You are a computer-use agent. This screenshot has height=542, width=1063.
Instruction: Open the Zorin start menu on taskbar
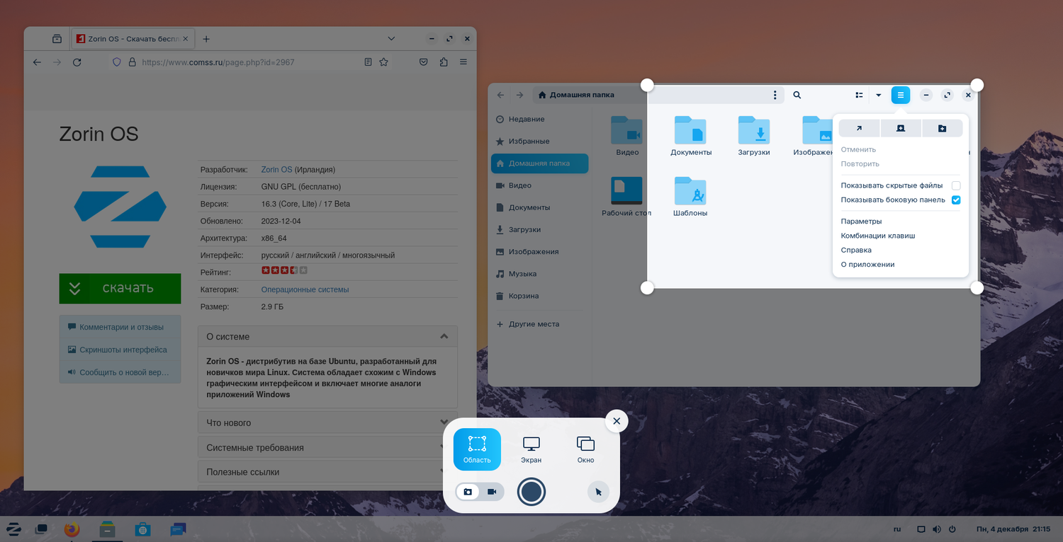click(13, 529)
